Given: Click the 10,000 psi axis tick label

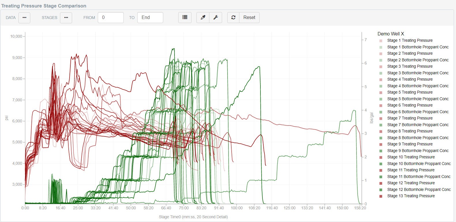Looking at the screenshot, I should tap(16, 36).
